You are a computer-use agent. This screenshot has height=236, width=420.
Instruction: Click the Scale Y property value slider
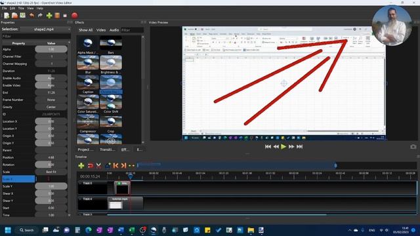click(51, 186)
